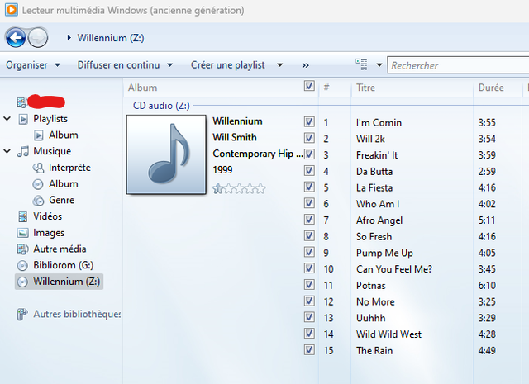
Task: Select the track Who Am I
Action: pyautogui.click(x=378, y=204)
